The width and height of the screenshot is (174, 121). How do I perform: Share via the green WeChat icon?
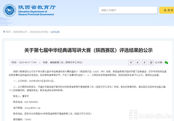tap(166, 62)
